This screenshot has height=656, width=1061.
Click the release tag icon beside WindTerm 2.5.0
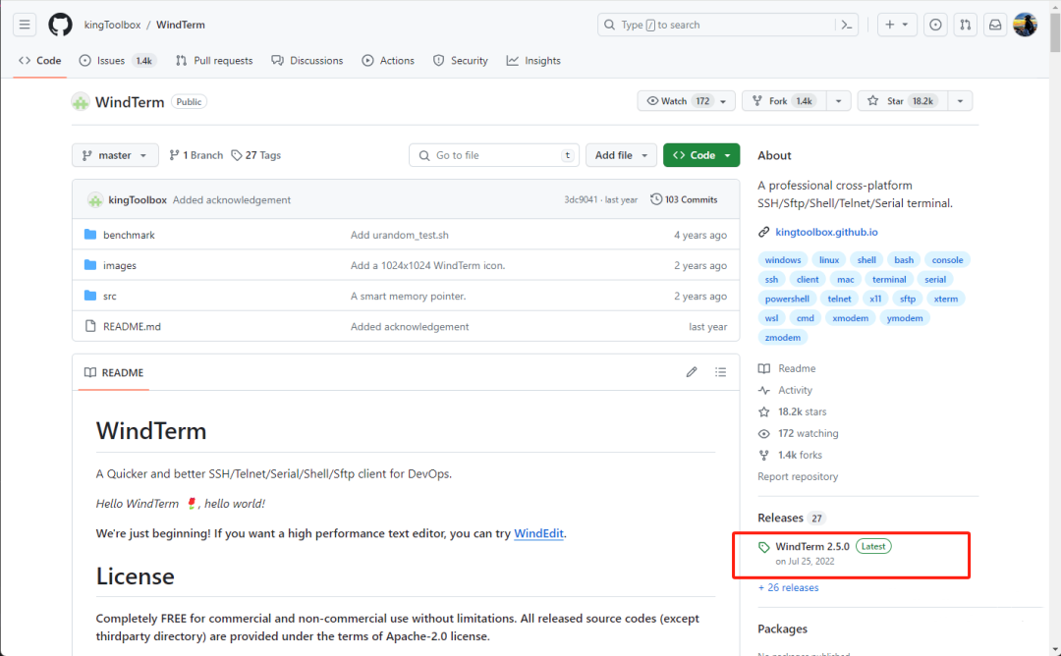764,547
